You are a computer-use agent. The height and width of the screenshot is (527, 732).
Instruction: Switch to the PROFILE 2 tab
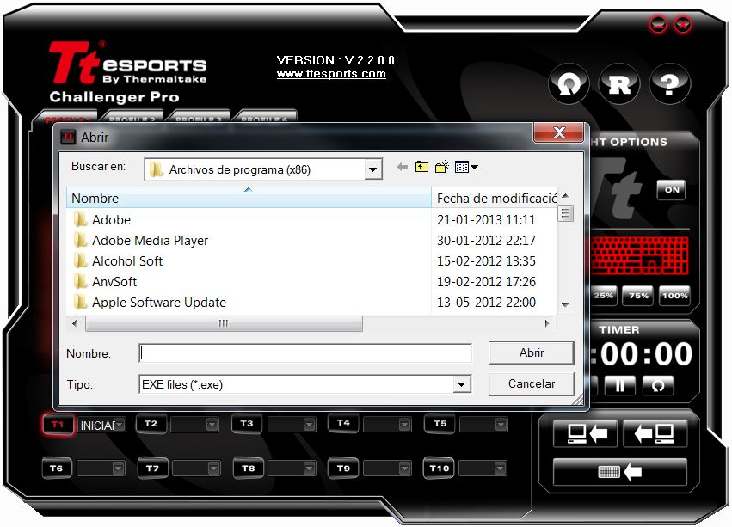point(132,117)
